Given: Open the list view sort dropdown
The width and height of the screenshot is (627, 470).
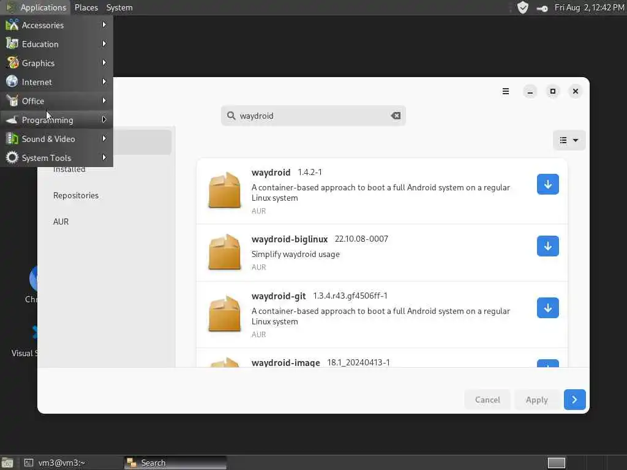Looking at the screenshot, I should 569,140.
